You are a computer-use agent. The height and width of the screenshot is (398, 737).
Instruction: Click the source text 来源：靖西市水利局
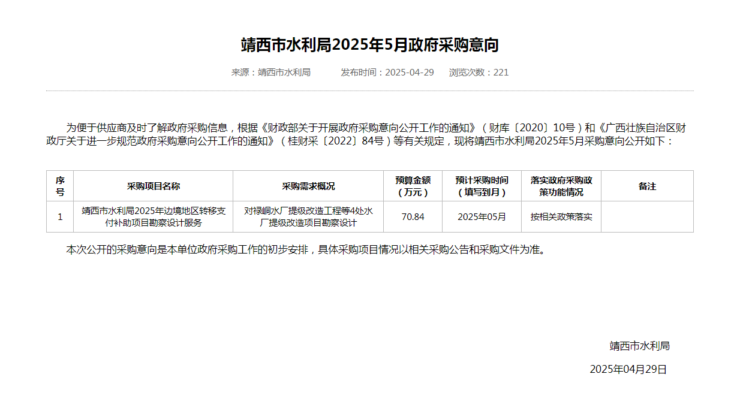tap(270, 73)
